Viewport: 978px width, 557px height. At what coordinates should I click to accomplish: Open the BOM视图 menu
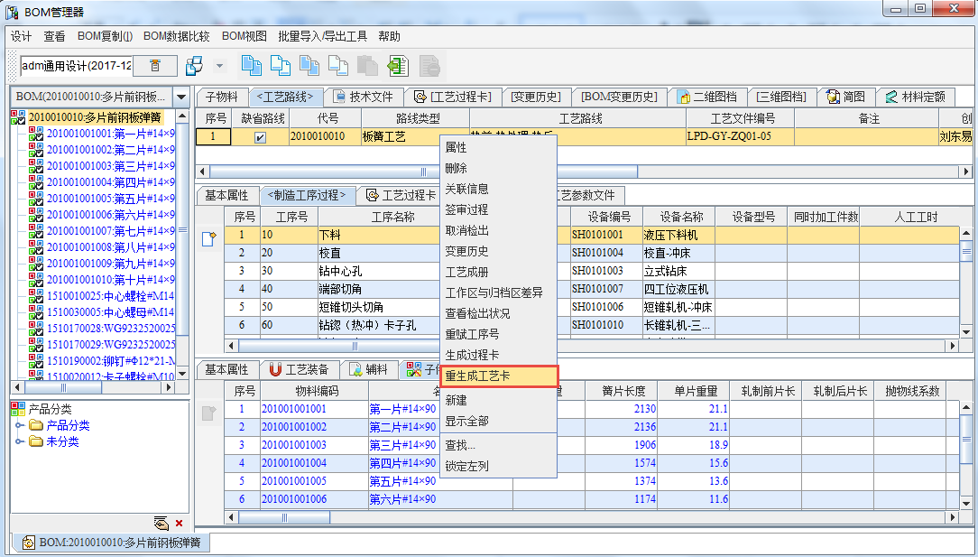pyautogui.click(x=244, y=36)
